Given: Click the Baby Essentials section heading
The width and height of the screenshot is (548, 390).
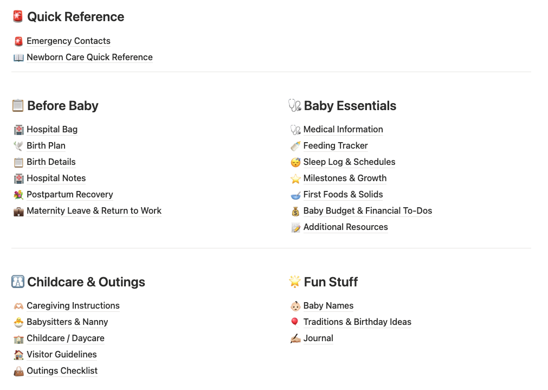Looking at the screenshot, I should point(350,106).
